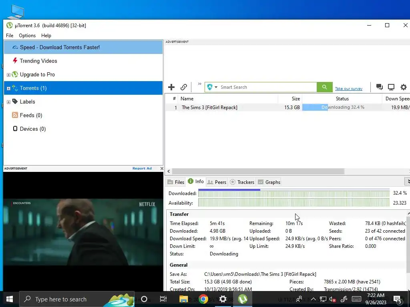Expand the hidden toolbar chevron
Image resolution: width=410 pixels, height=307 pixels.
tap(199, 84)
